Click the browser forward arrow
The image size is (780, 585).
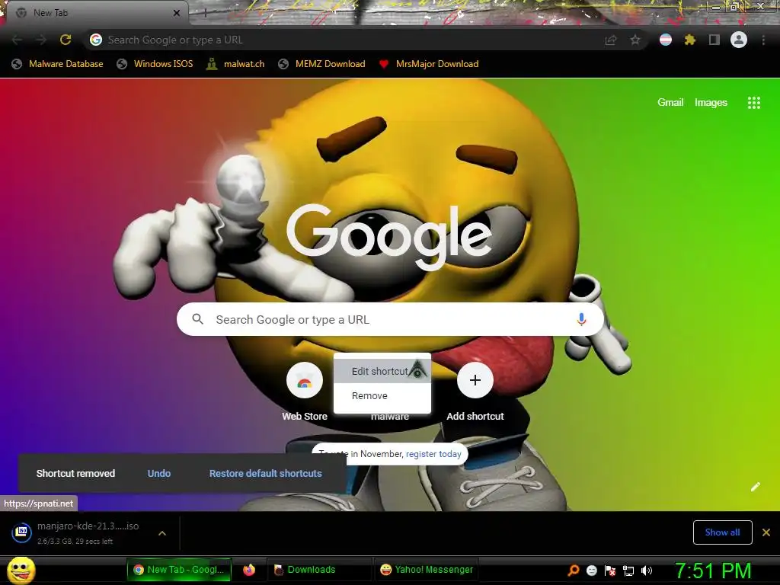tap(41, 40)
